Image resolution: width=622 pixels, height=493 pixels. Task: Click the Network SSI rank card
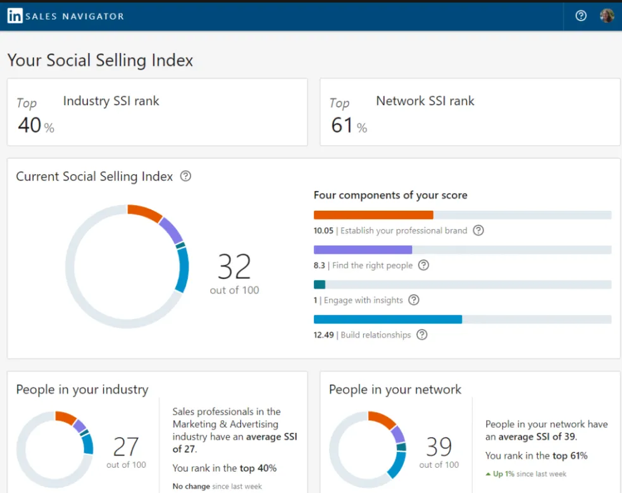(x=470, y=112)
